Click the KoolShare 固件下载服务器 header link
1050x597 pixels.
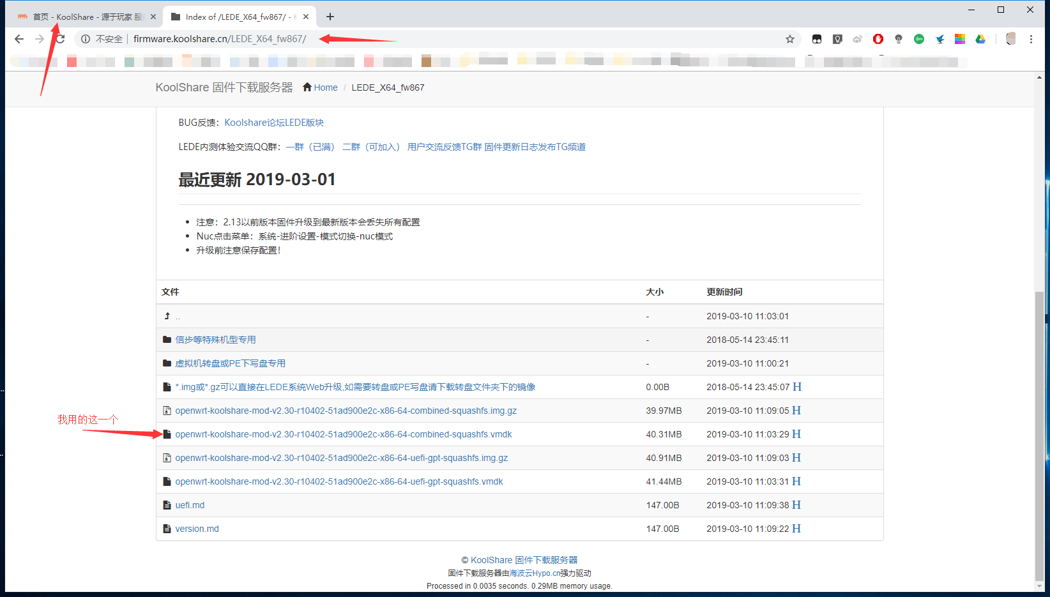tap(224, 87)
